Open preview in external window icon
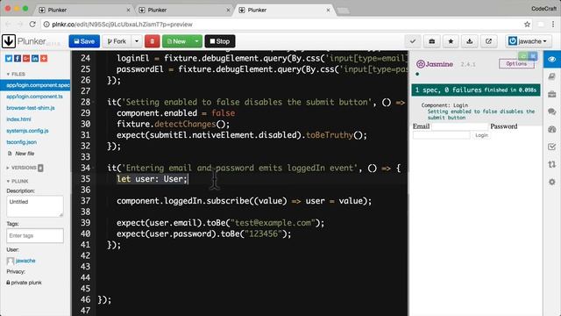The image size is (561, 316). click(x=488, y=41)
